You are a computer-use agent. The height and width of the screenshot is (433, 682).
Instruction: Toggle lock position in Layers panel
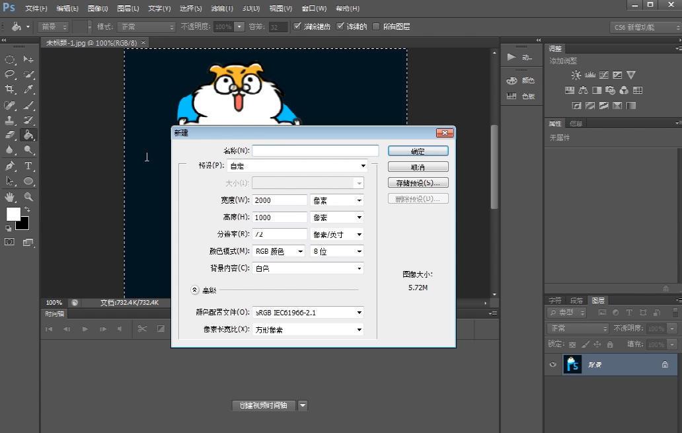point(597,344)
